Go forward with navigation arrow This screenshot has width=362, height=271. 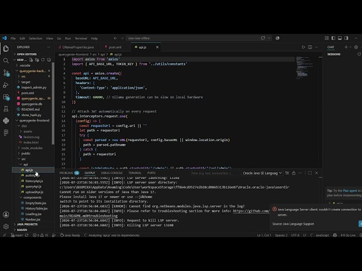tap(122, 38)
